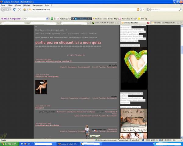Click the site favicon in address bar
The image size is (183, 146).
pyautogui.click(x=30, y=9)
